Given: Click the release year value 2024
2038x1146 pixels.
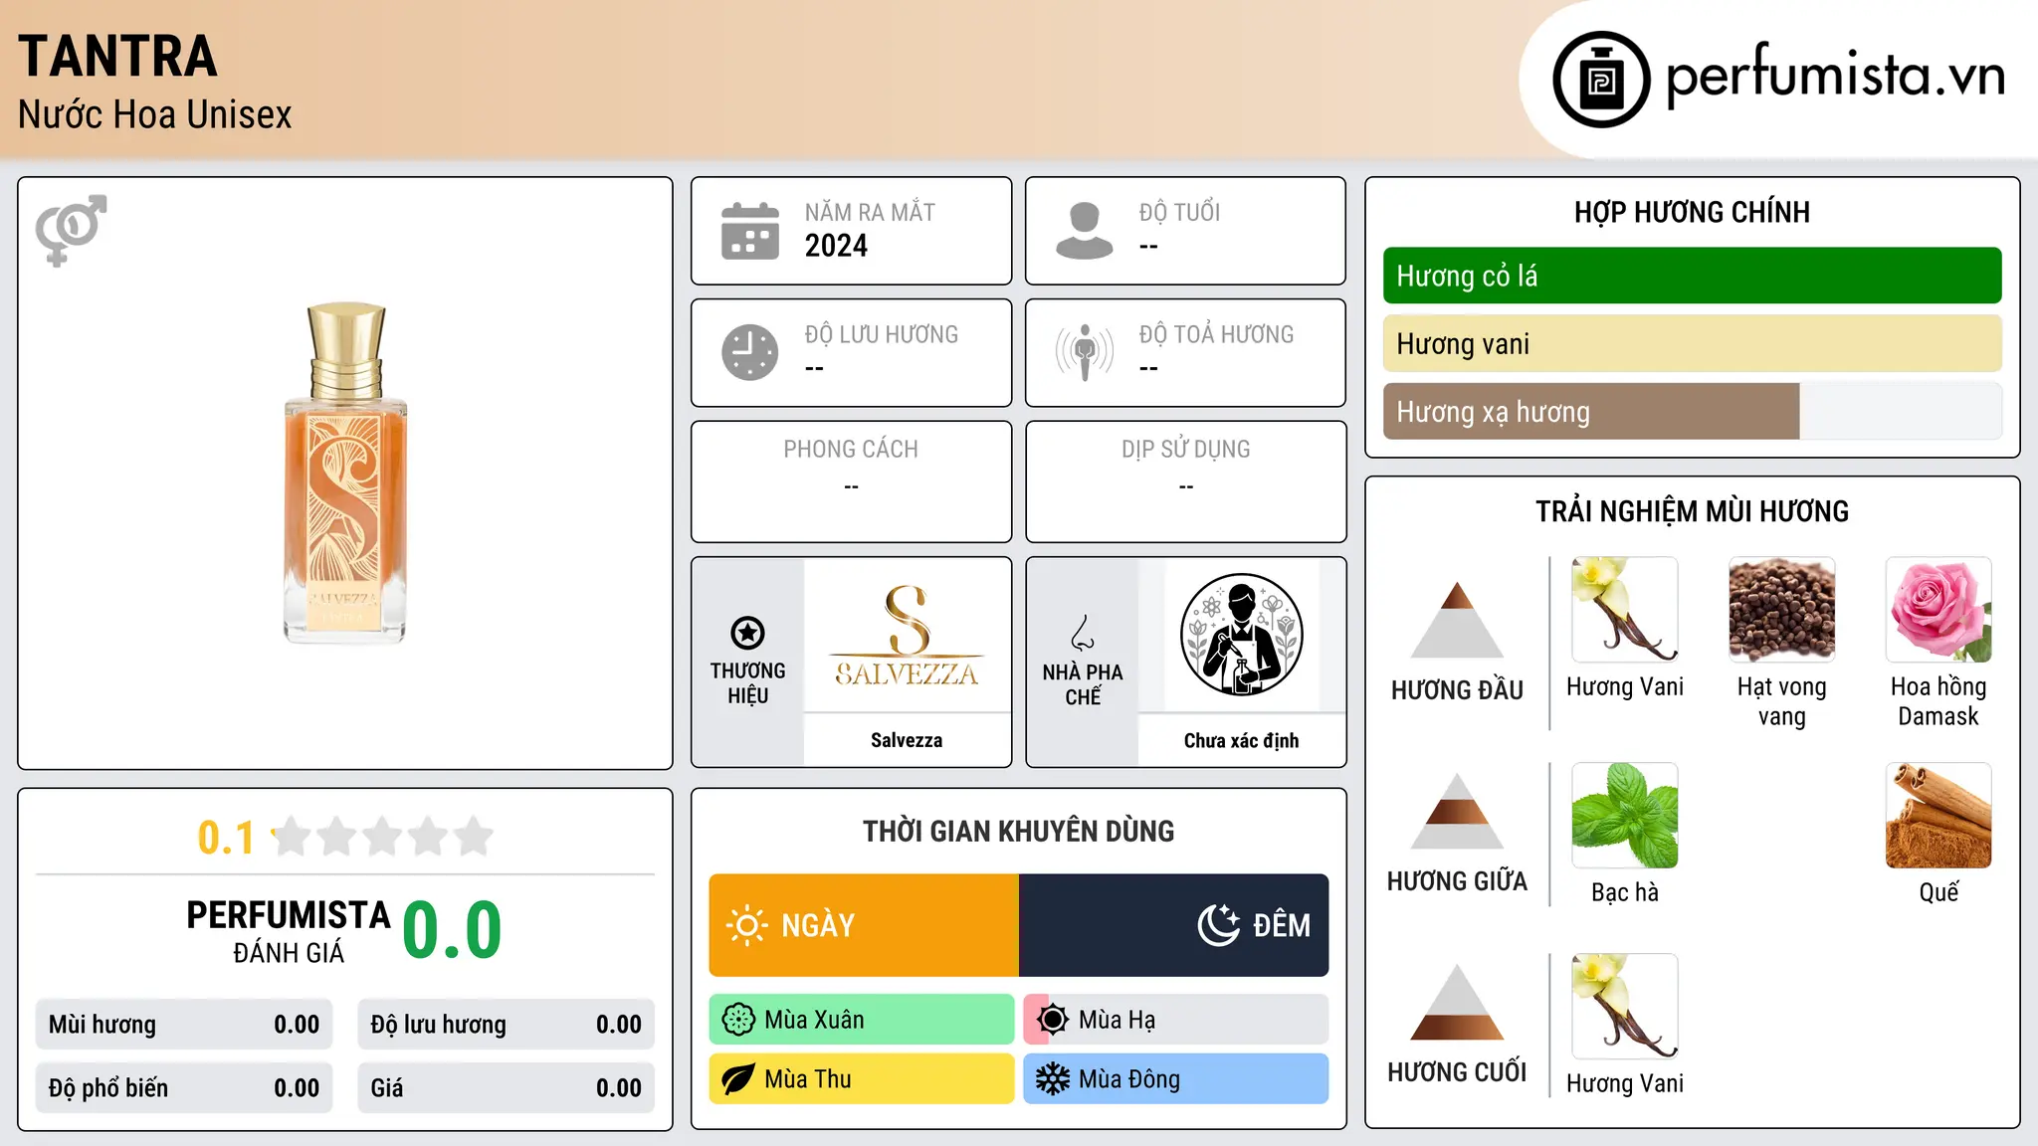Looking at the screenshot, I should pyautogui.click(x=836, y=246).
